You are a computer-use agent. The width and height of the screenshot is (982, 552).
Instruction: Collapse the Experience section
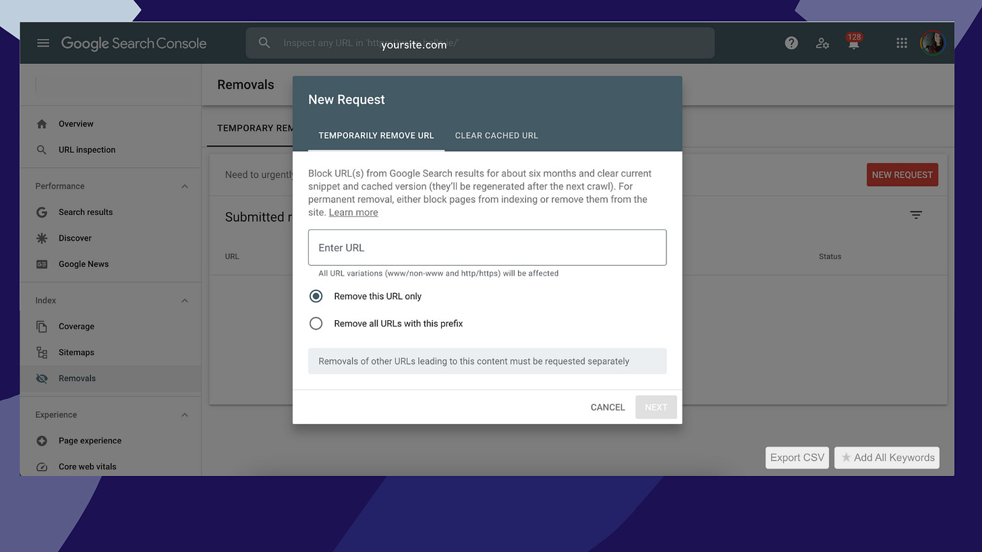coord(184,415)
